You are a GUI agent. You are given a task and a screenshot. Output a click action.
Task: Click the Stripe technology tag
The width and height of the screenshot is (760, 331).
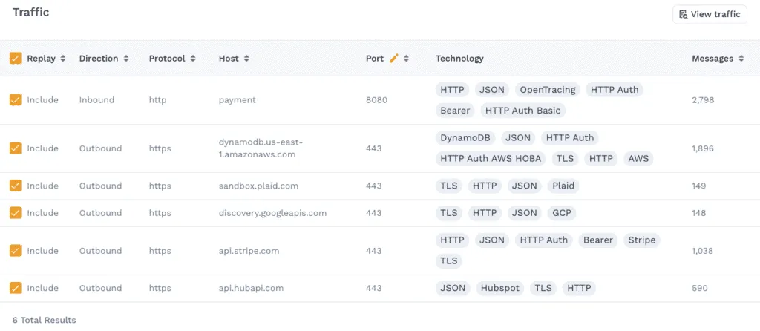(x=641, y=240)
